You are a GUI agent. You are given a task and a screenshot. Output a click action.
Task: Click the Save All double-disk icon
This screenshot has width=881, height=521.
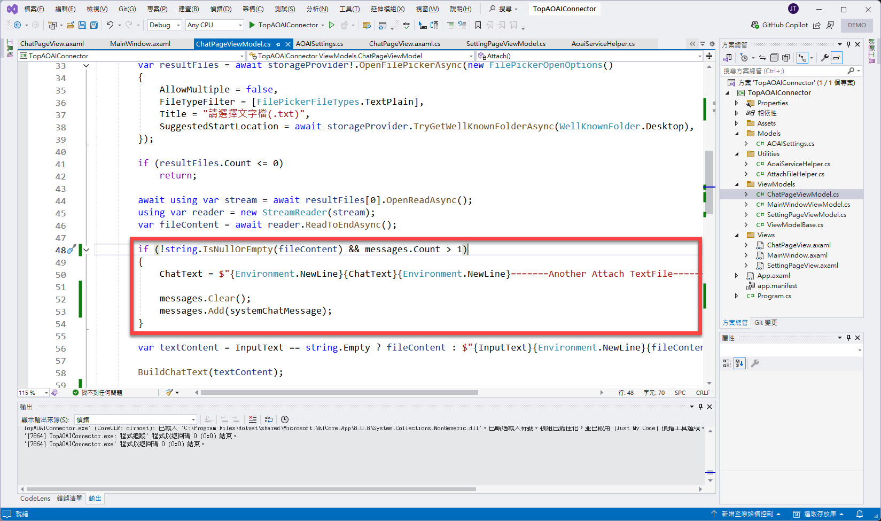94,25
